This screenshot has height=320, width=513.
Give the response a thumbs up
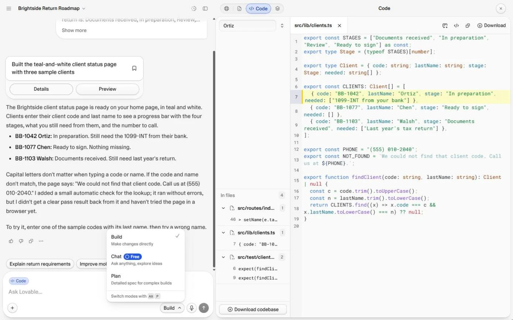(x=11, y=241)
